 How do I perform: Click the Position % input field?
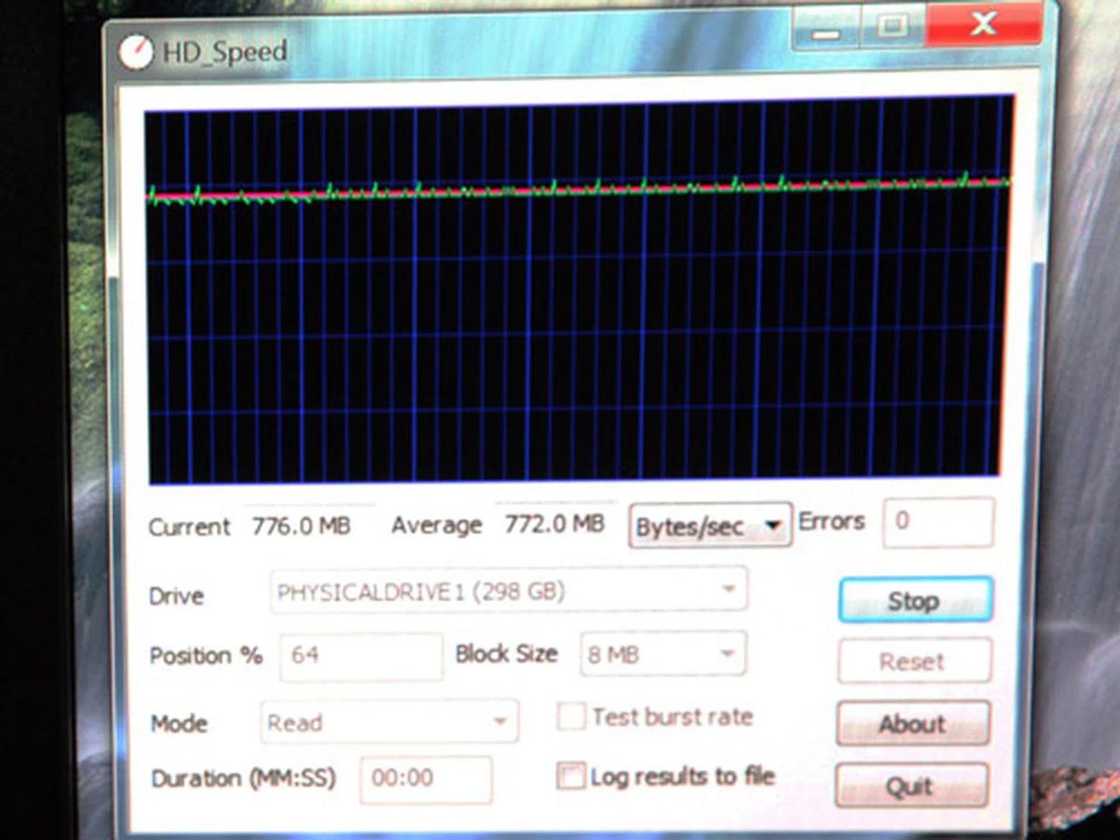pyautogui.click(x=360, y=656)
